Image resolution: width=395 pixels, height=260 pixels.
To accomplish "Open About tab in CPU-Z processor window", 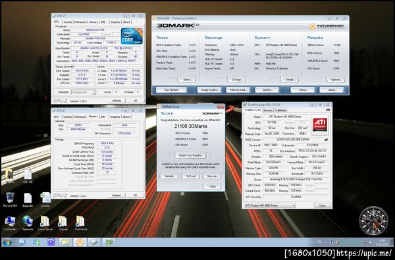I will 126,22.
